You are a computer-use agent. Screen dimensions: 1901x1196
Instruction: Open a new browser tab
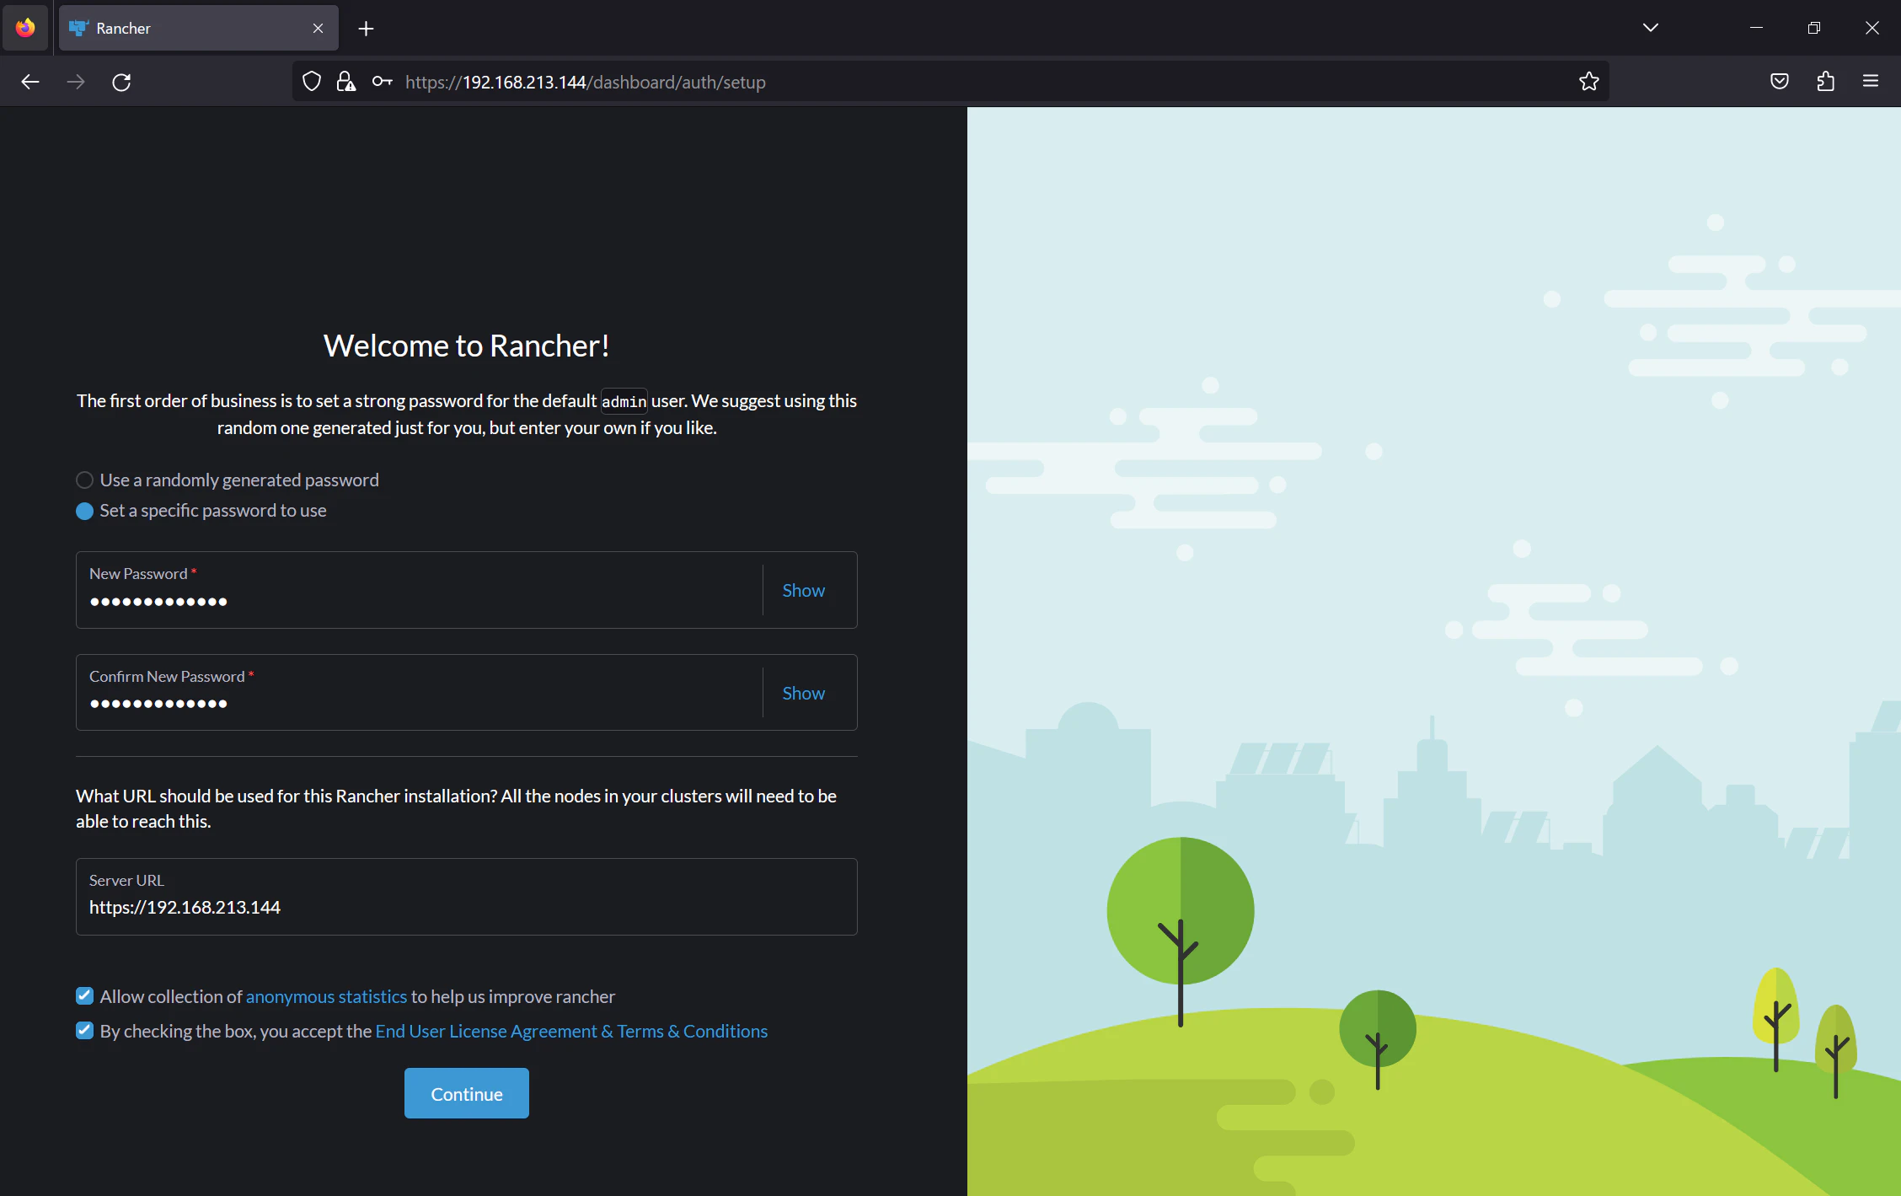[366, 29]
